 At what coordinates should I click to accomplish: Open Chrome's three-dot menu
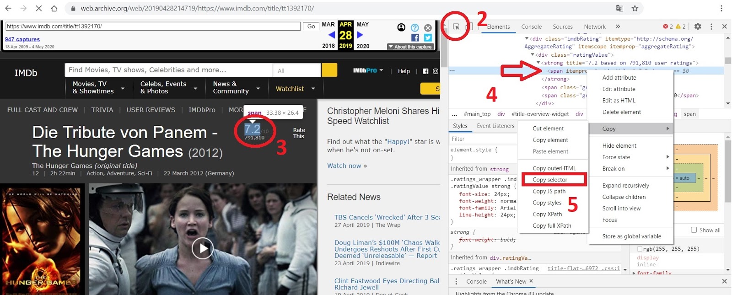click(721, 8)
